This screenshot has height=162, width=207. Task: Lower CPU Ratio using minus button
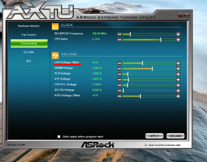120,40
